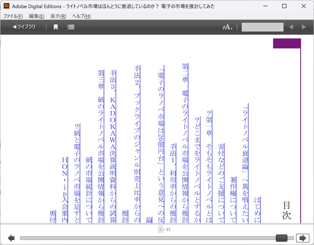This screenshot has width=314, height=245.
Task: Return to the ライブラリ view
Action: point(23,27)
